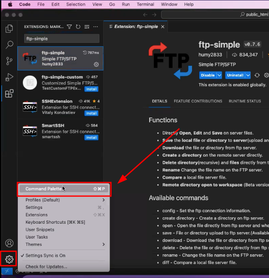Screen dimensions: 269x278
Task: Open the Selection menu
Action: [76, 4]
